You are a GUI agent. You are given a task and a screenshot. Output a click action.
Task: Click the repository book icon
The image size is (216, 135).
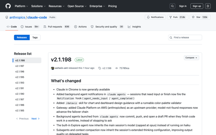pos(7,17)
